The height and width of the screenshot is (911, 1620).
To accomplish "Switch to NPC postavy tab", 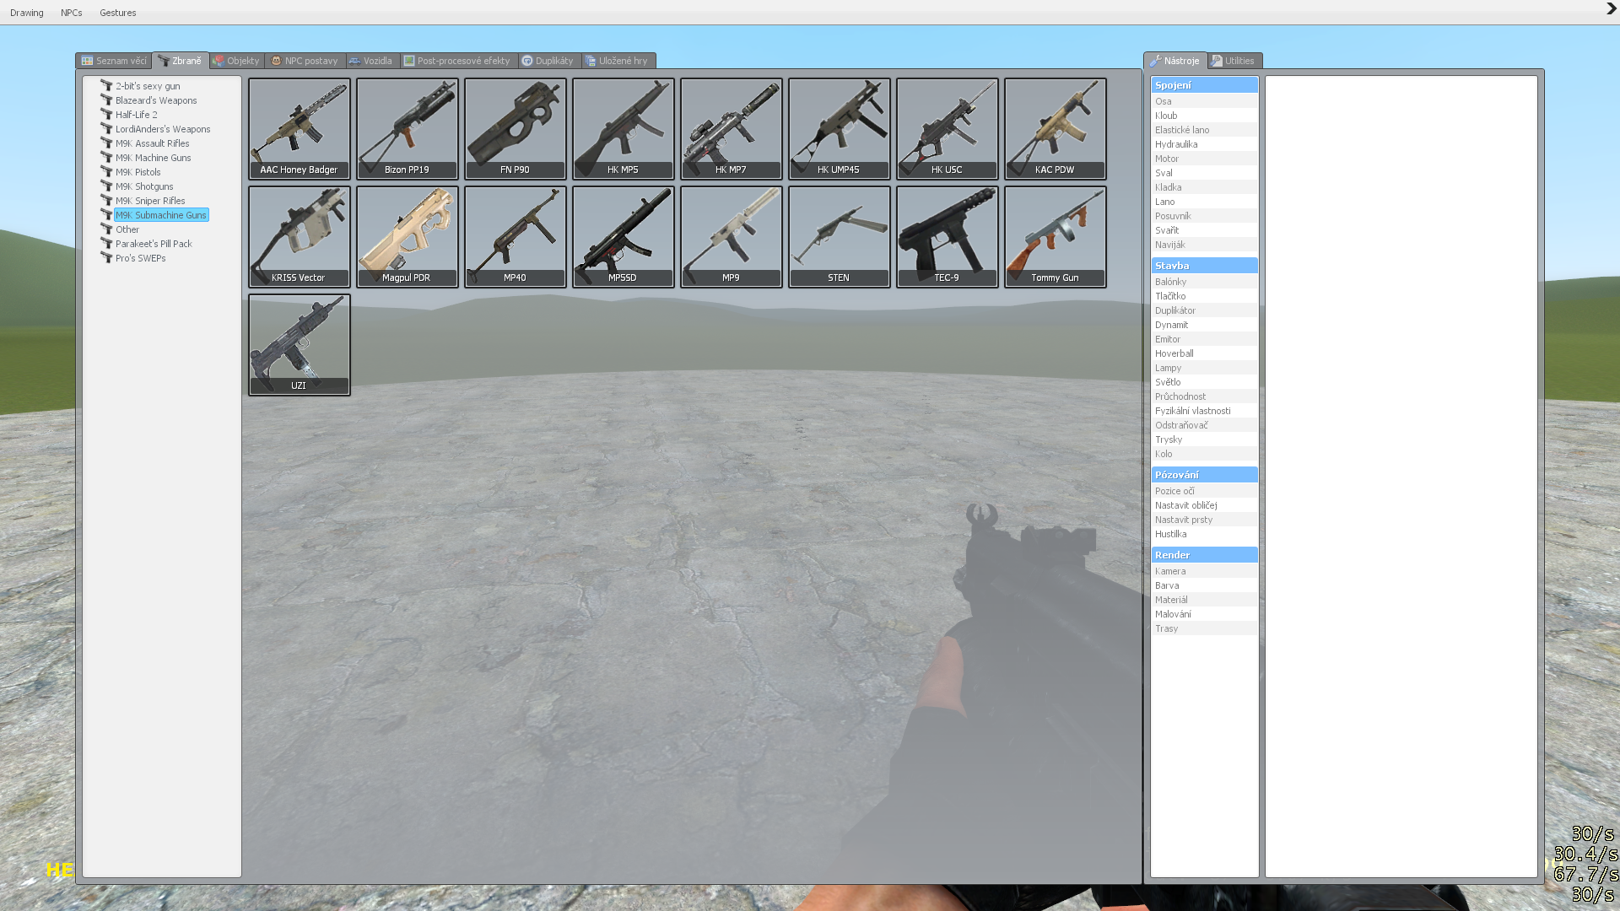I will click(305, 61).
